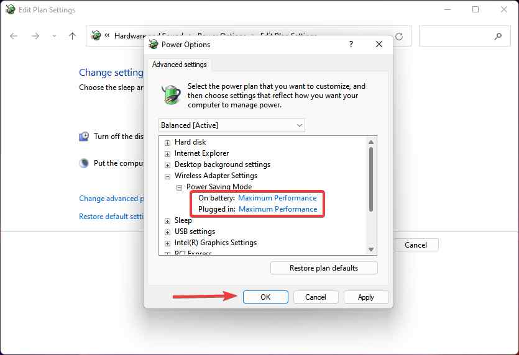The width and height of the screenshot is (519, 355).
Task: Select Intel(R) Graphics Settings label
Action: (x=216, y=243)
